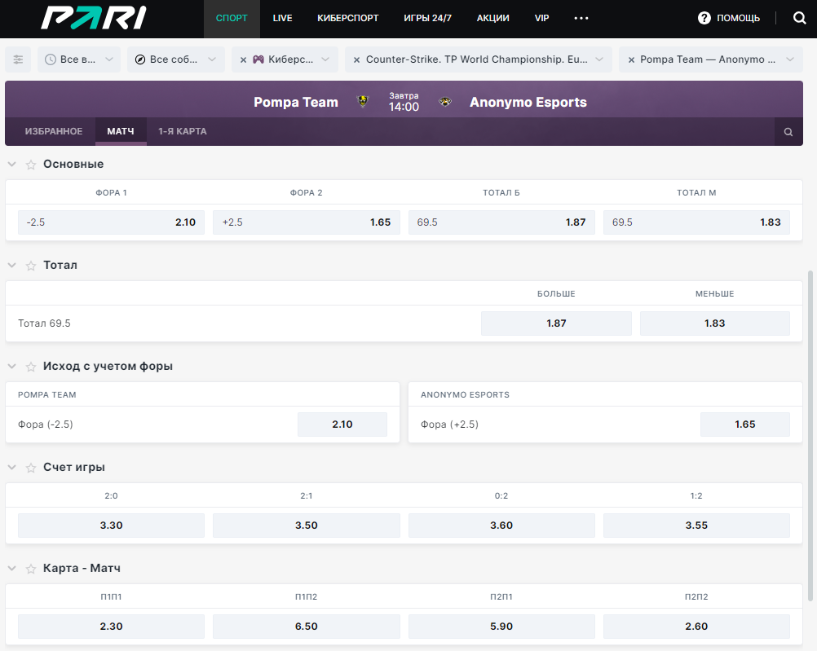Click the ПОМОЩЬ link
Image resolution: width=817 pixels, height=651 pixels.
click(738, 18)
